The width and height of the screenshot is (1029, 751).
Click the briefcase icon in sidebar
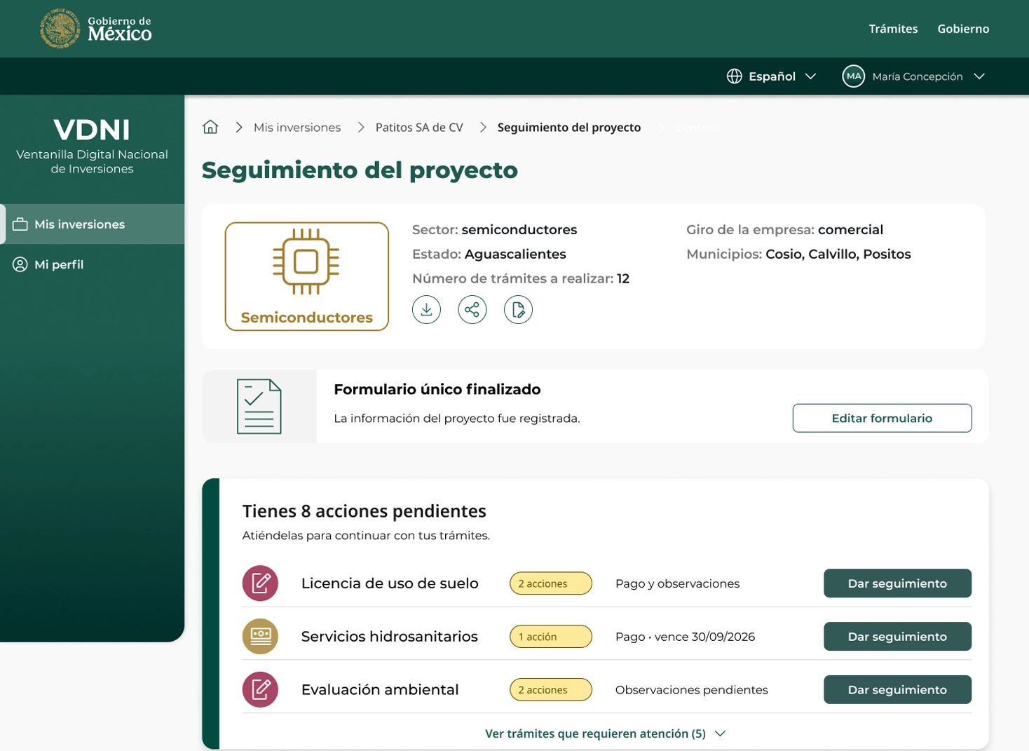pos(20,224)
